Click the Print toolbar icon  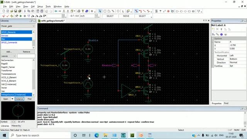tap(79, 11)
